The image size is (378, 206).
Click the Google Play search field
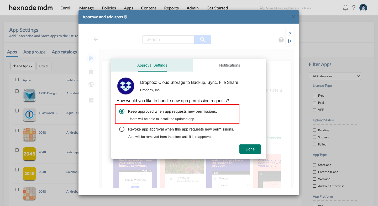[168, 39]
